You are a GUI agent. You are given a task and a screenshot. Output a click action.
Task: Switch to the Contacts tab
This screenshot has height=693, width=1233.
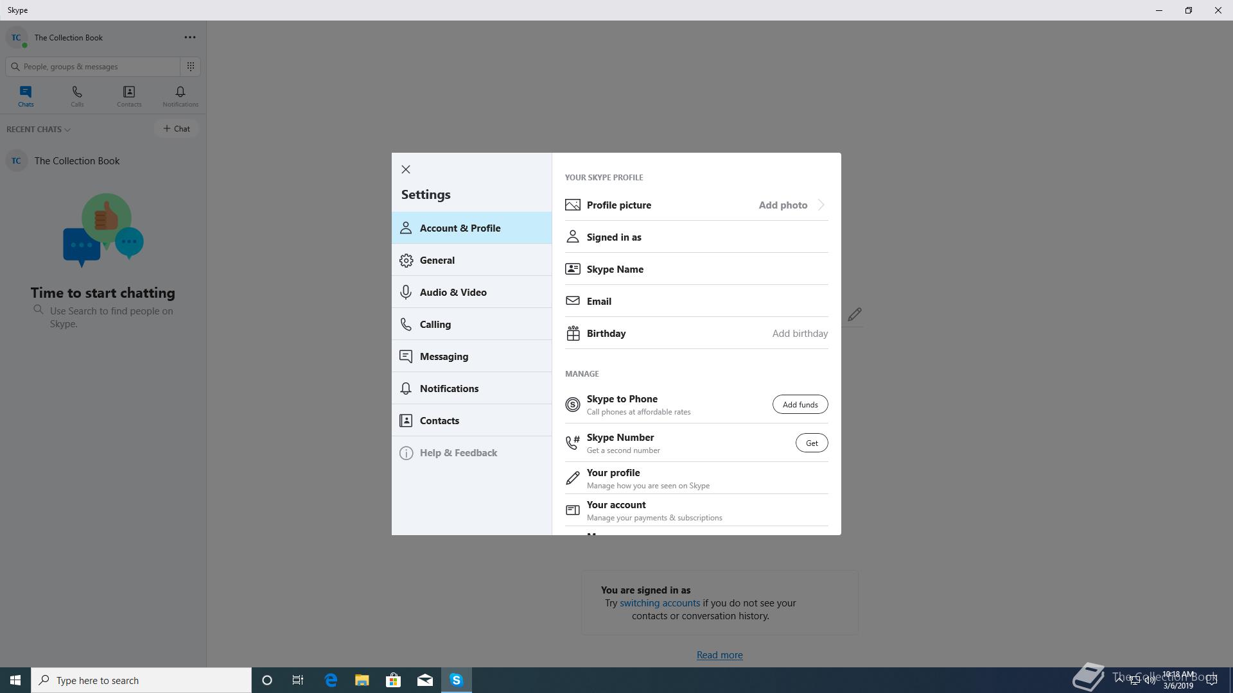[129, 96]
